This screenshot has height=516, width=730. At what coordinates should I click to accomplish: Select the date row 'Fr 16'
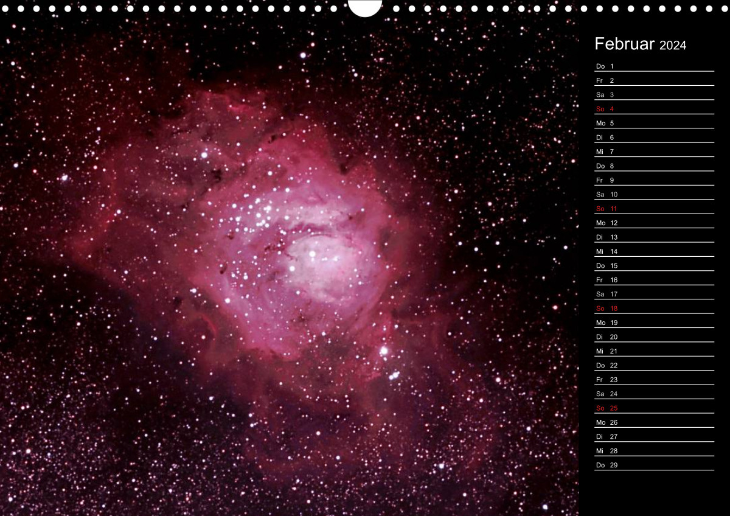654,278
